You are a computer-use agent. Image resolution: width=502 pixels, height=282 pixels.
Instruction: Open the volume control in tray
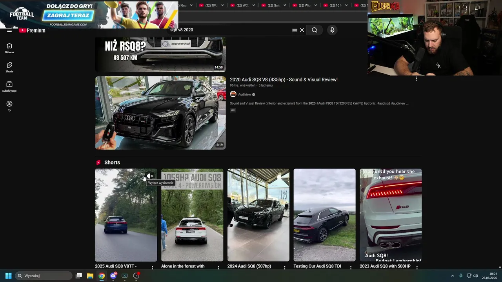coord(476,276)
